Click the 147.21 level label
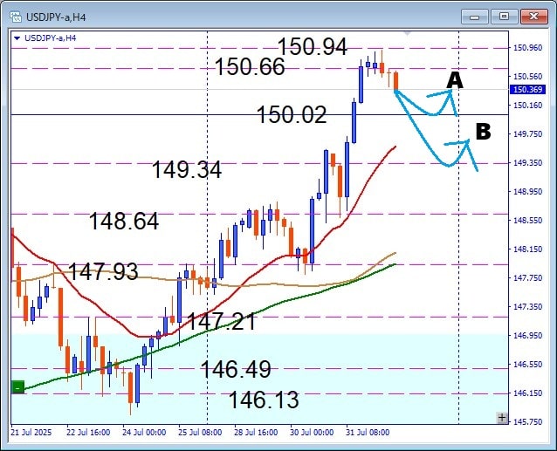557x451 pixels. (221, 322)
